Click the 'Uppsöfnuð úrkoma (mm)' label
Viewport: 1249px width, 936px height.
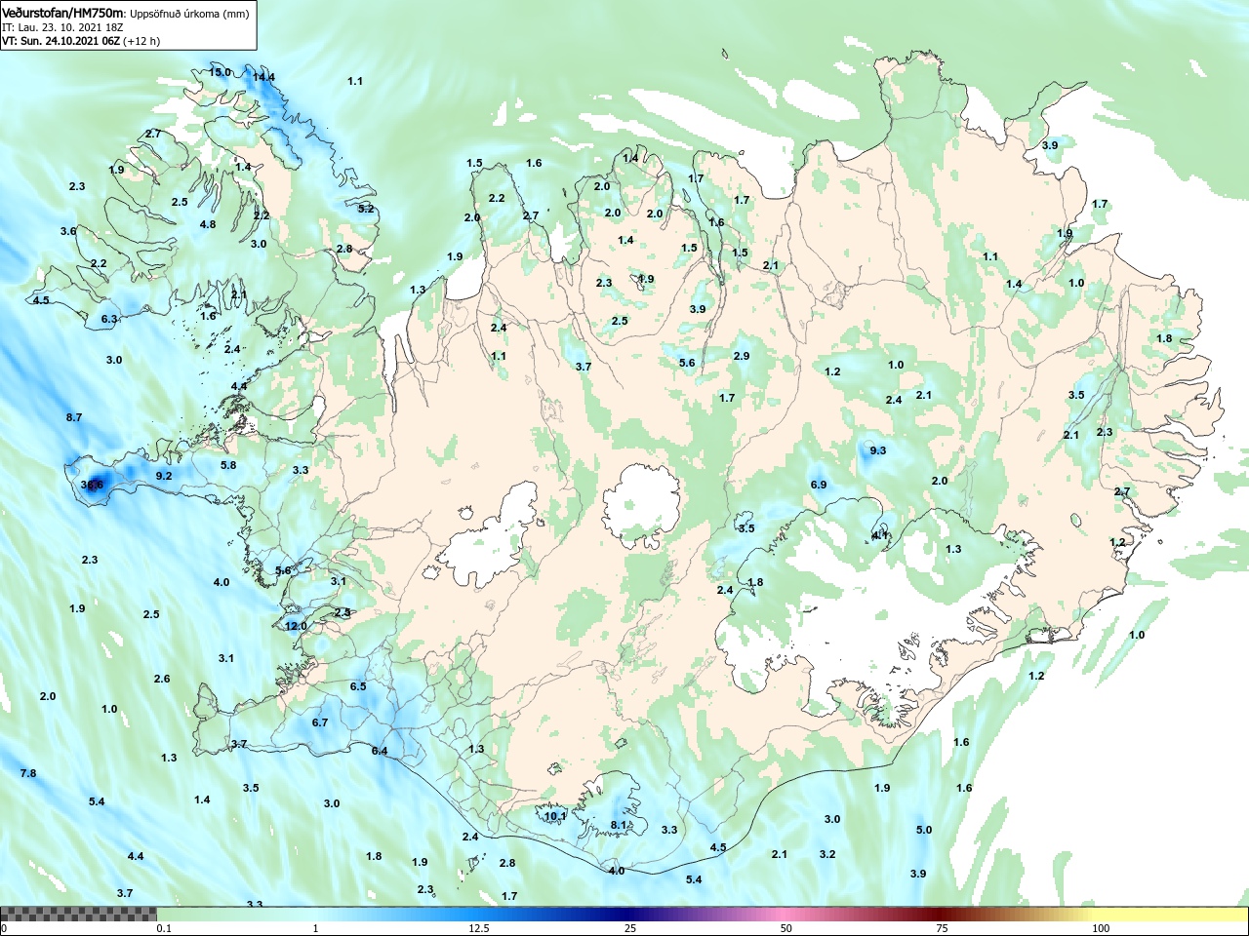coord(189,14)
